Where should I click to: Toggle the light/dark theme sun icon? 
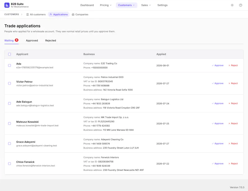(232, 5)
